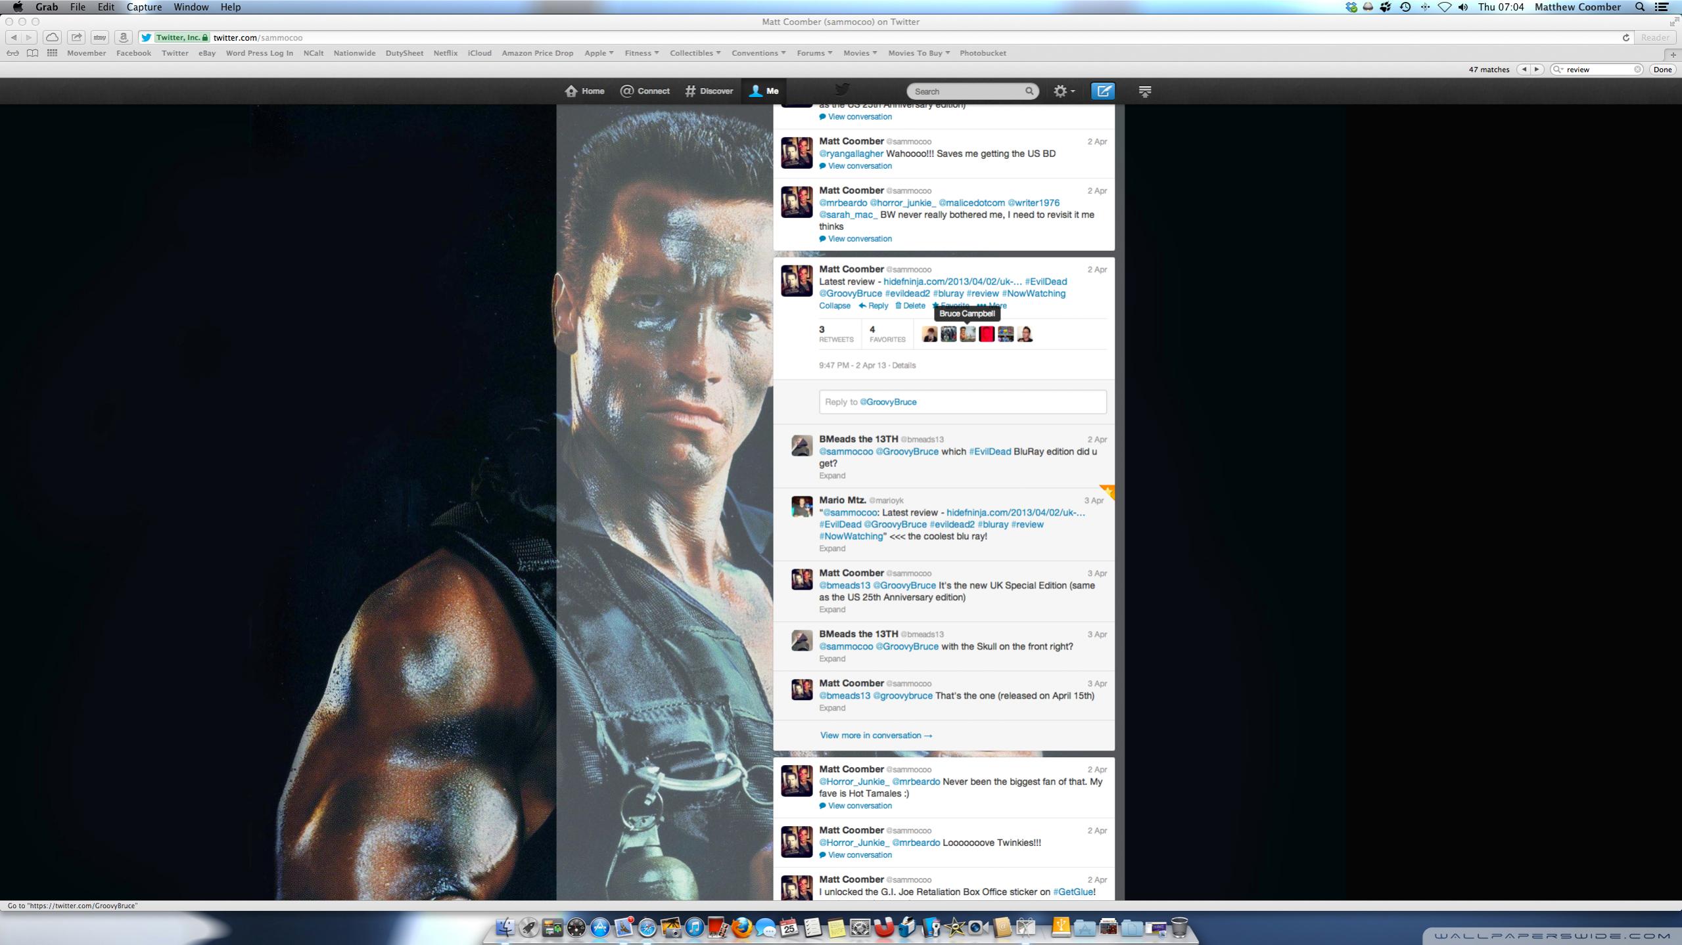
Task: Open Trash in the Dock
Action: tap(1179, 927)
